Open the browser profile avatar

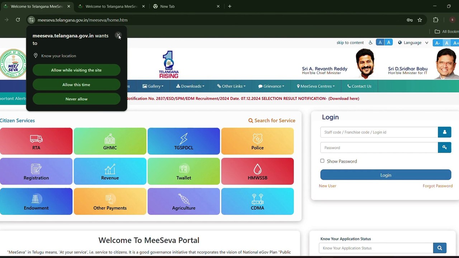tap(452, 20)
